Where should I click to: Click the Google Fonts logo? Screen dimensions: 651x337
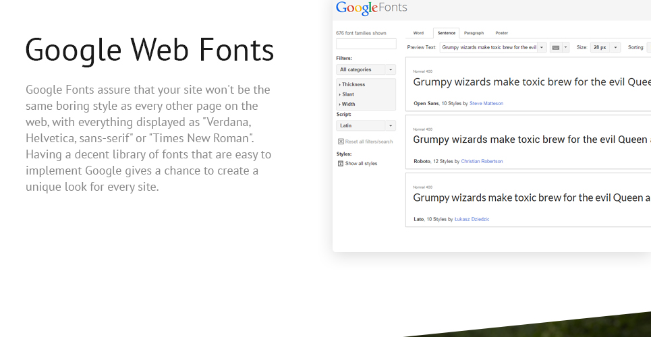point(372,8)
